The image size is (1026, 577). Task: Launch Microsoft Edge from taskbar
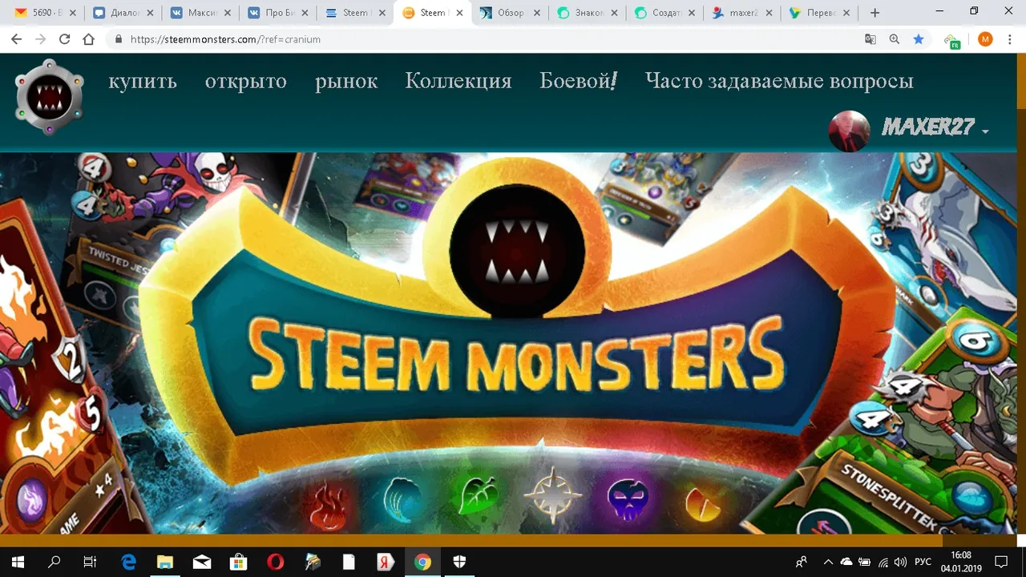[x=128, y=562]
